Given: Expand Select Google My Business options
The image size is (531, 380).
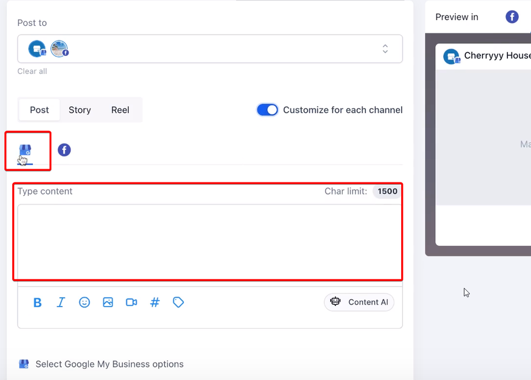Looking at the screenshot, I should [109, 364].
